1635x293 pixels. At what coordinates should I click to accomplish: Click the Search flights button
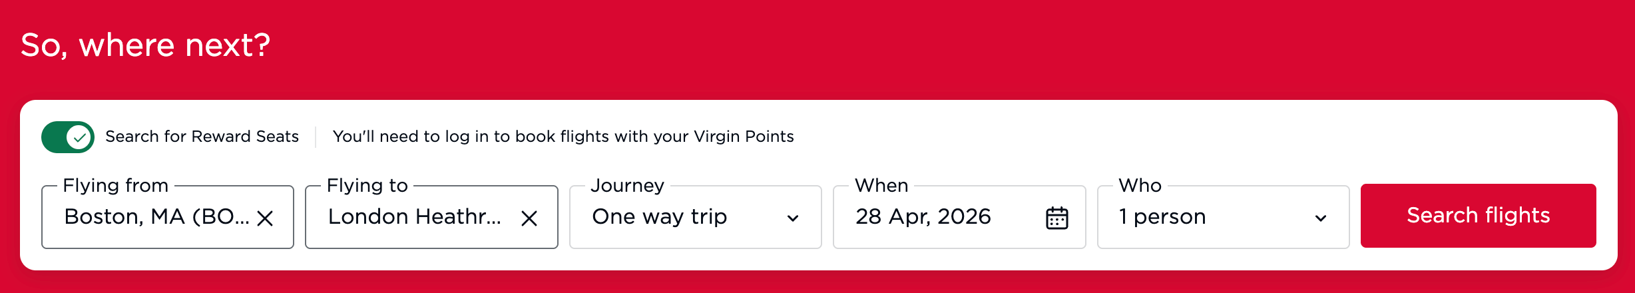pos(1478,216)
